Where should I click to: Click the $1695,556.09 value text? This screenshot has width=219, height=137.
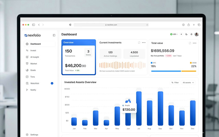162,51
